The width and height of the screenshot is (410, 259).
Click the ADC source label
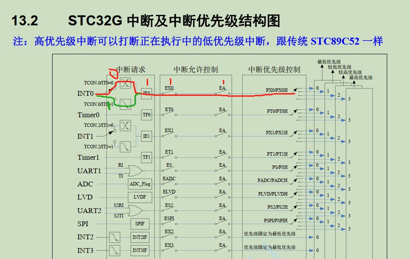click(85, 184)
